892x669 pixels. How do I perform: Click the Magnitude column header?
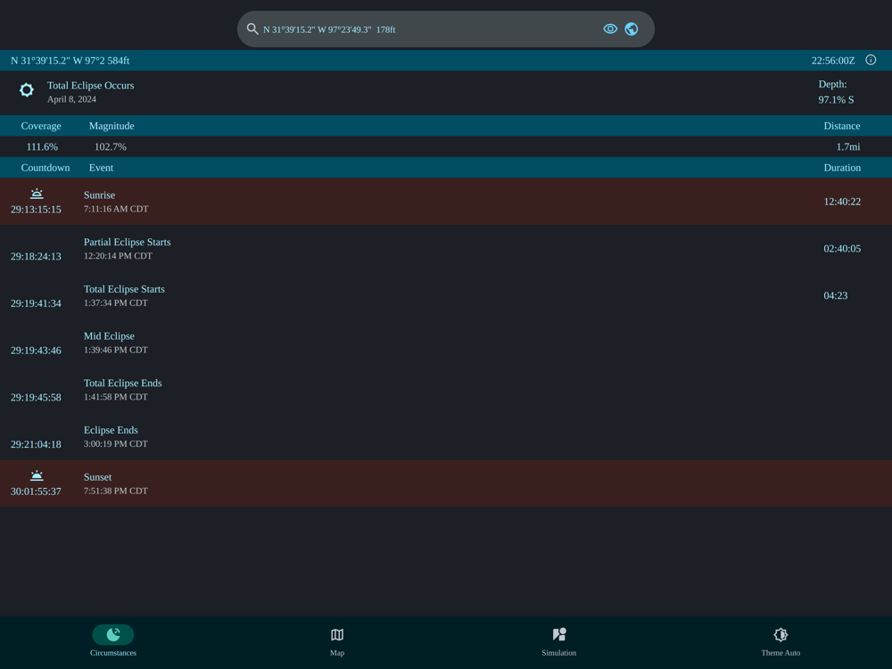coord(111,126)
